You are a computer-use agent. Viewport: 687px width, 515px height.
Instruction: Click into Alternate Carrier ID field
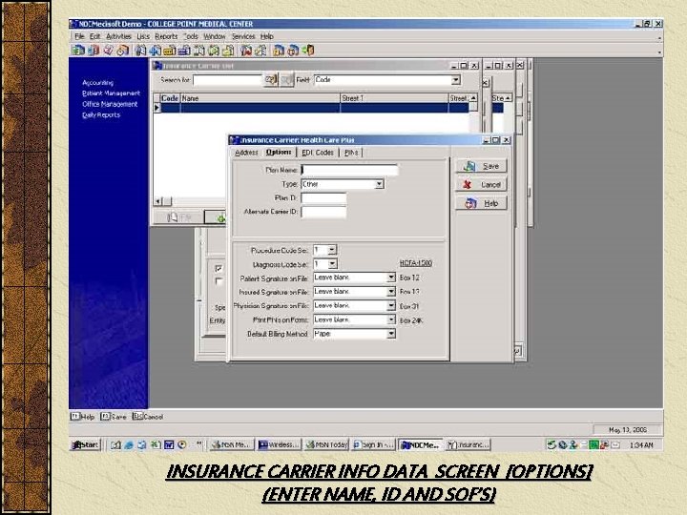click(x=323, y=212)
